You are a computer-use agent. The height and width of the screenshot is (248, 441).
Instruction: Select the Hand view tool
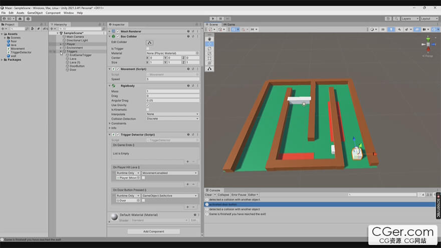click(209, 39)
